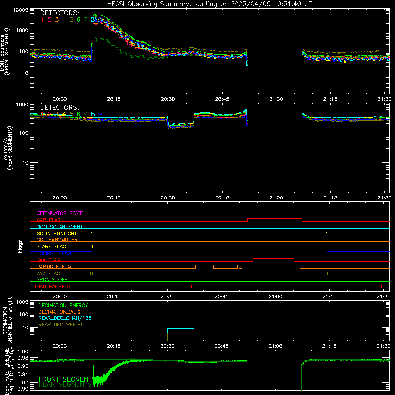Click the 21:30 time label under the decimation plot
Image resolution: width=395 pixels, height=395 pixels.
(x=384, y=346)
